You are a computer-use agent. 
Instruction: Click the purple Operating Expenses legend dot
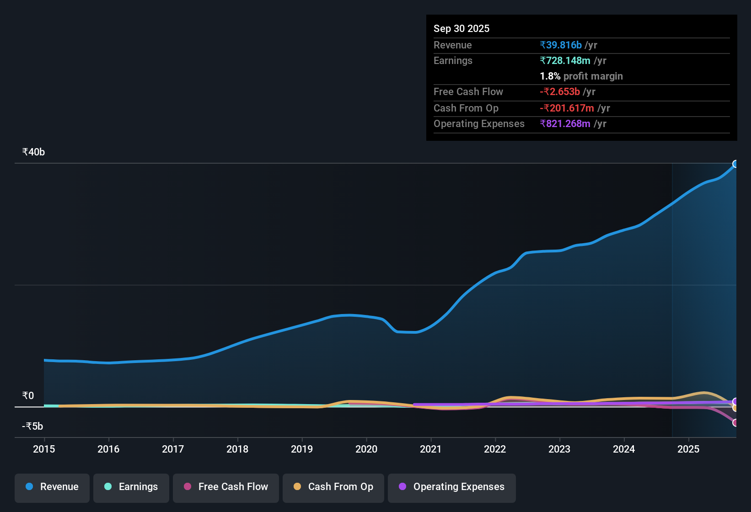pyautogui.click(x=402, y=487)
